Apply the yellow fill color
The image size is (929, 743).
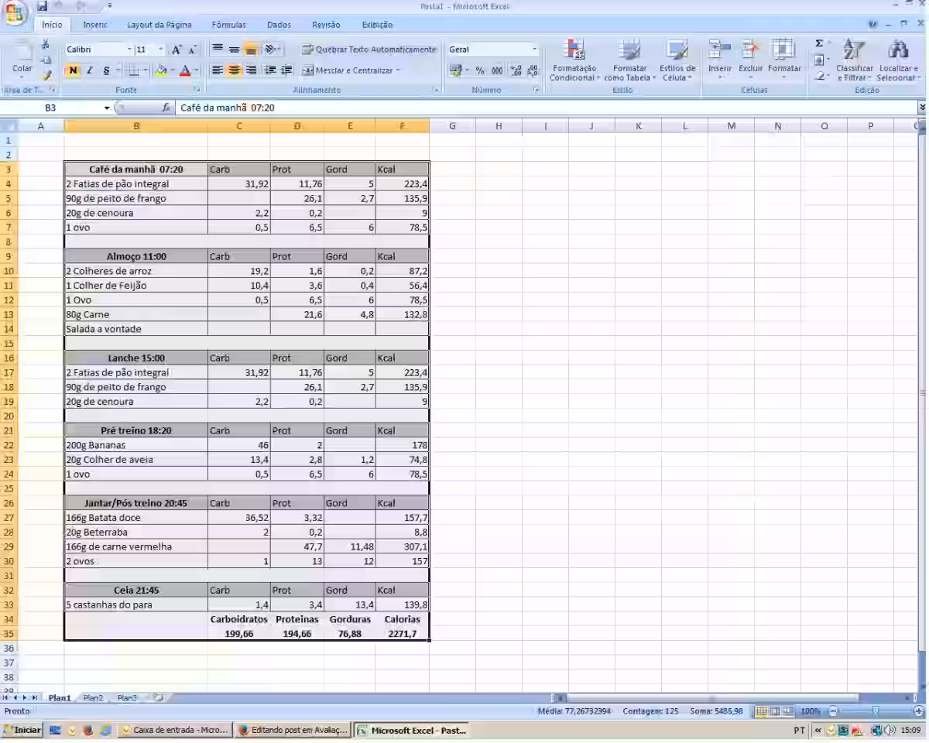(x=161, y=70)
